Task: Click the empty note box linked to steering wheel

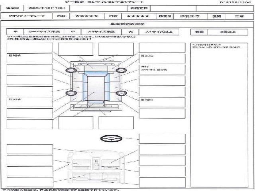Action: pos(162,138)
